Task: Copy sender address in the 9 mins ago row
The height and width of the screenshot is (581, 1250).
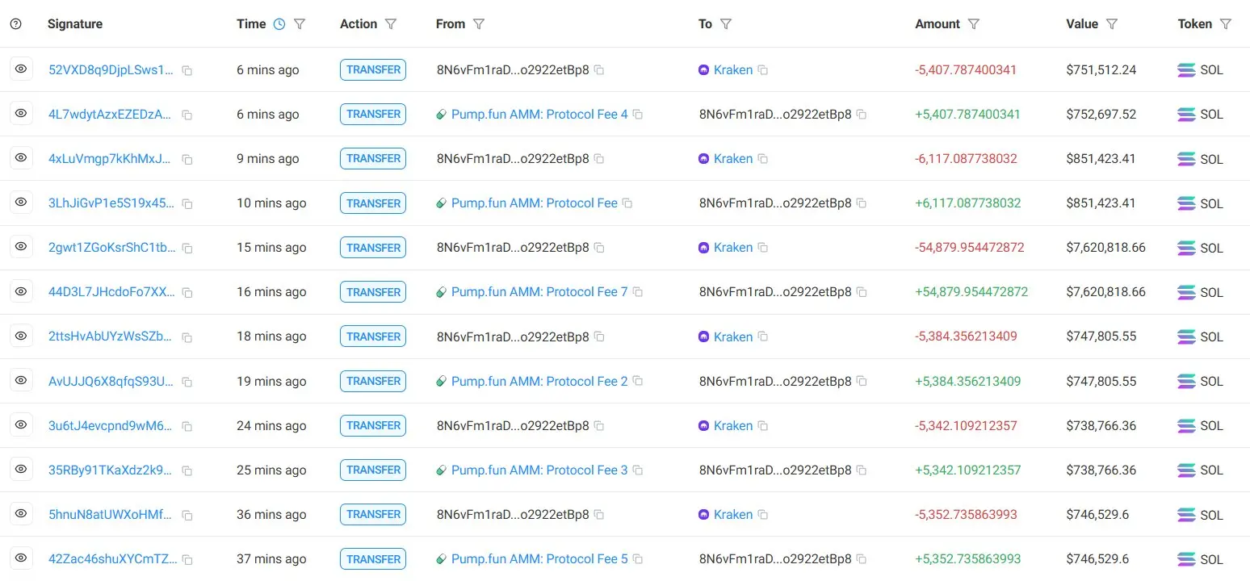Action: click(x=598, y=160)
